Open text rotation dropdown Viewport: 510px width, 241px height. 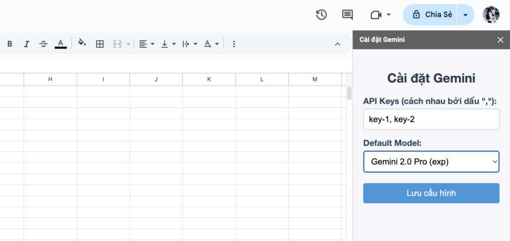tap(211, 44)
